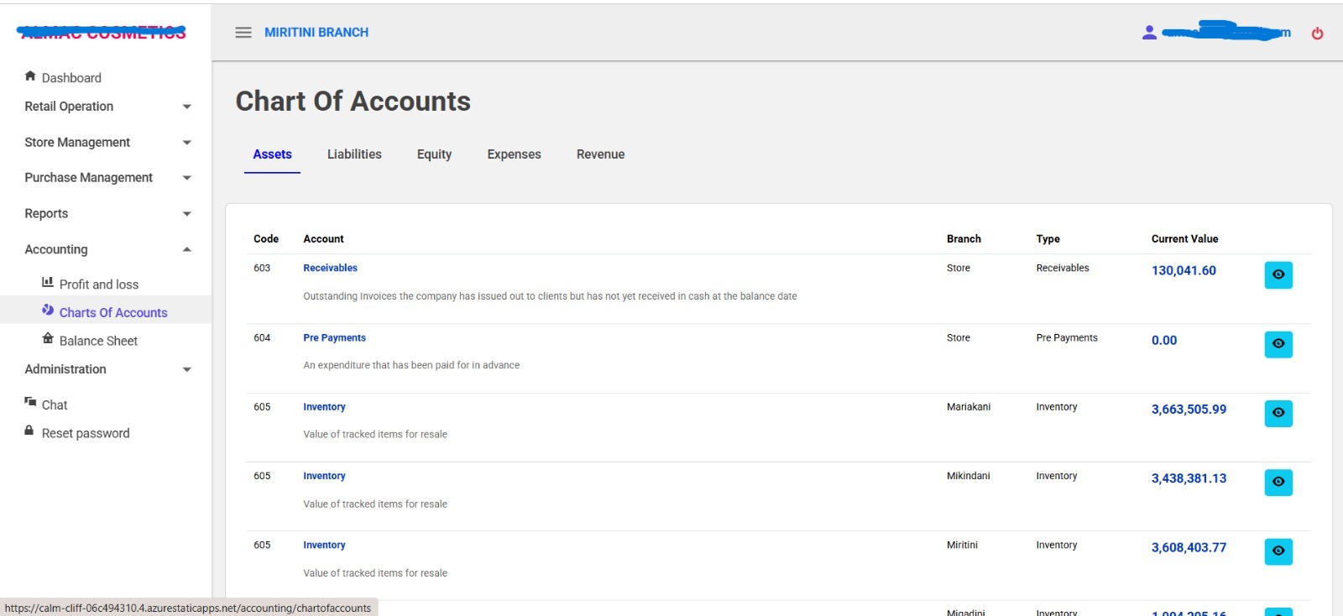Click the Miritini Inventory value 3,608,403.77

[x=1188, y=548]
